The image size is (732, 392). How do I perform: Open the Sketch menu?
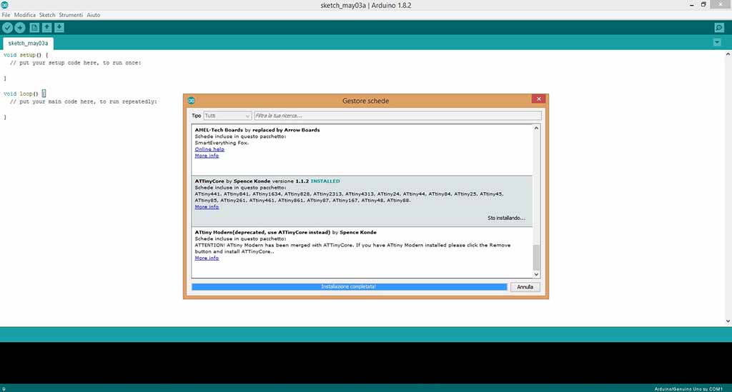47,15
